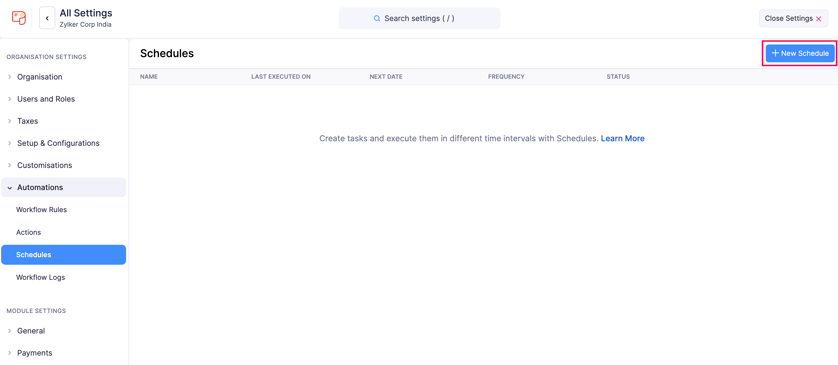Expand the General module chevron
This screenshot has height=365, width=838.
tap(10, 331)
